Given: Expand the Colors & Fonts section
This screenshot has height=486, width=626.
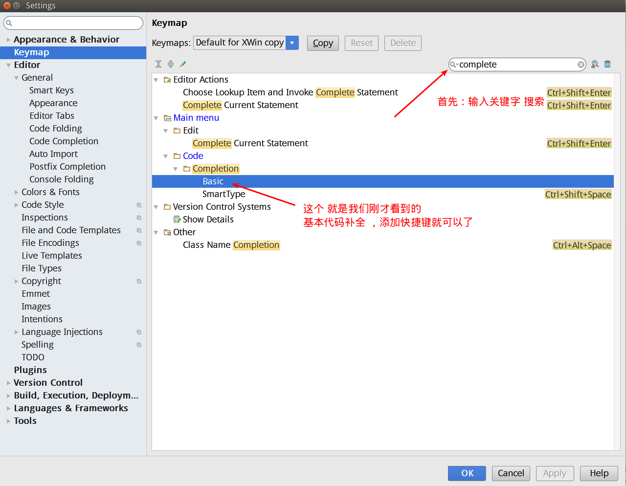Looking at the screenshot, I should (x=16, y=192).
